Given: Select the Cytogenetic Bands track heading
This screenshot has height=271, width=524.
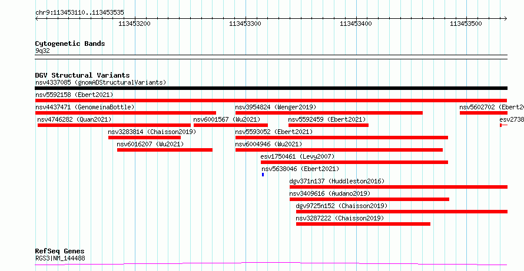Looking at the screenshot, I should tap(70, 44).
